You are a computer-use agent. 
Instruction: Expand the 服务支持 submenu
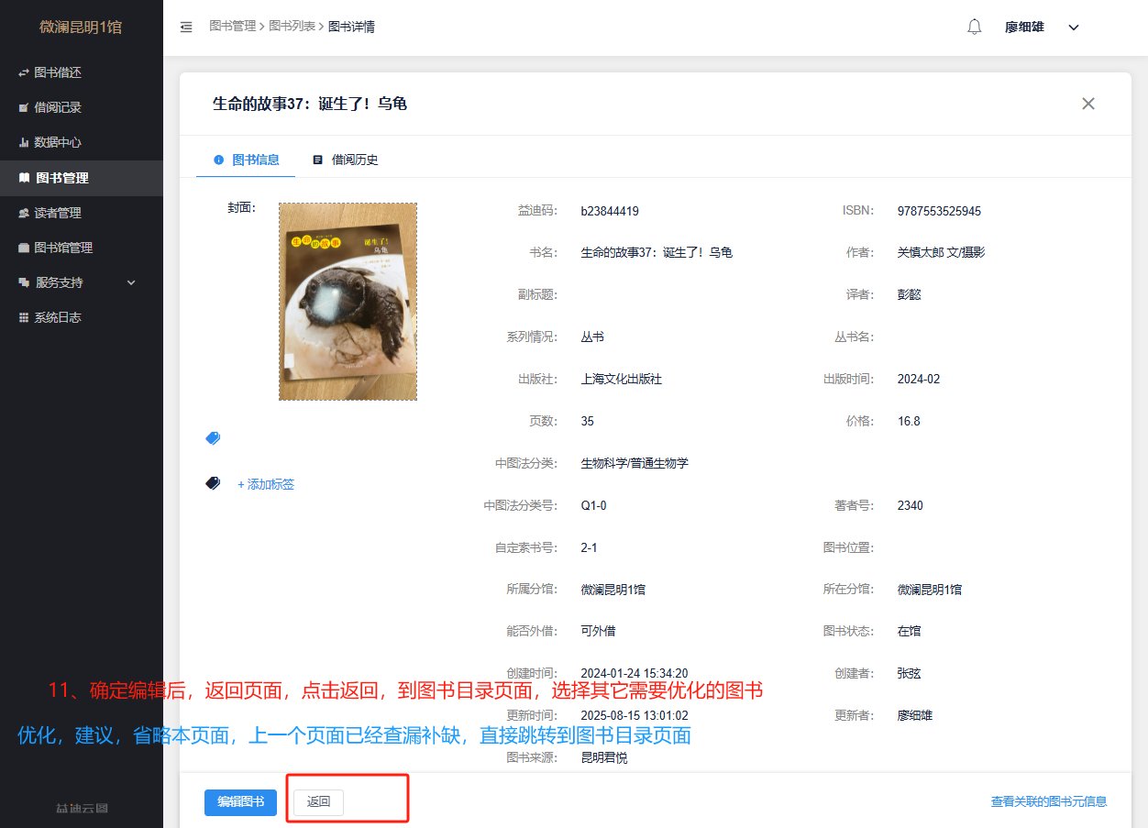point(78,282)
